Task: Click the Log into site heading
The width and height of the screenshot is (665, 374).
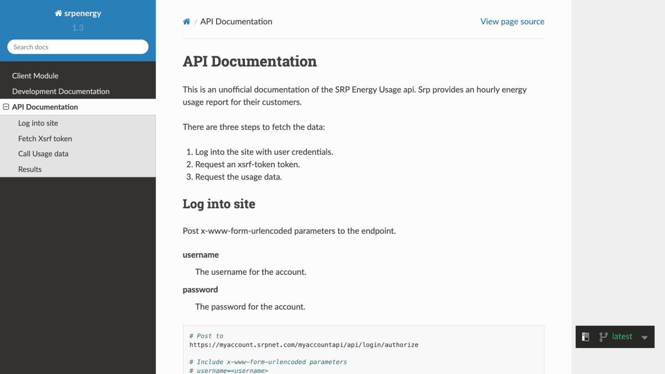Action: coord(219,204)
